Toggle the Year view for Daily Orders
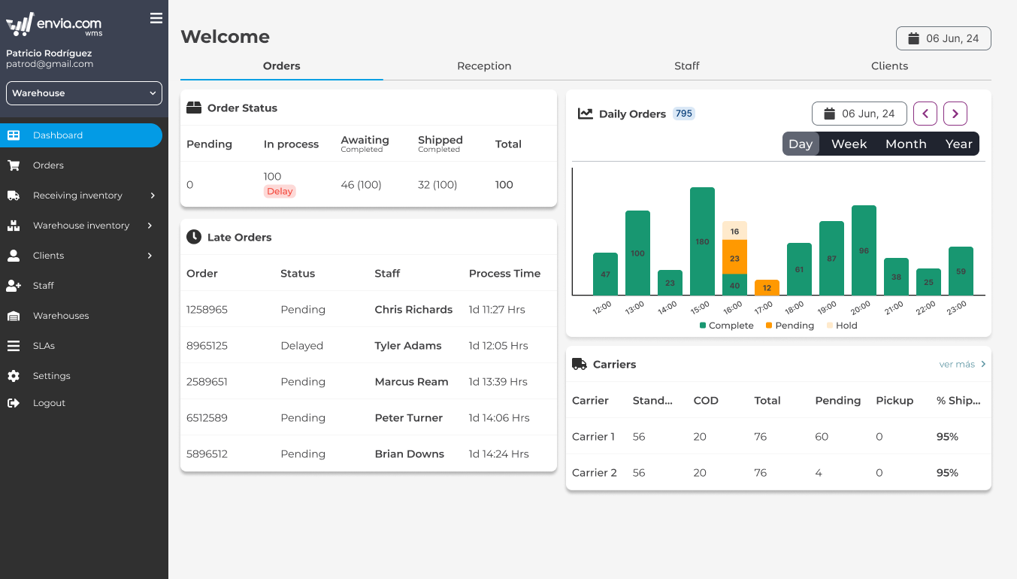Image resolution: width=1017 pixels, height=579 pixels. [x=958, y=143]
